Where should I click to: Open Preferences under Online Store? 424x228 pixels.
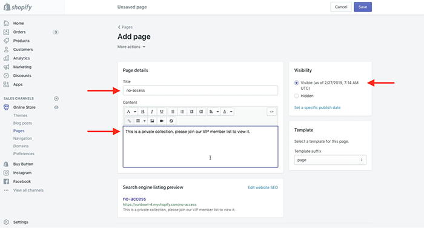pos(24,153)
